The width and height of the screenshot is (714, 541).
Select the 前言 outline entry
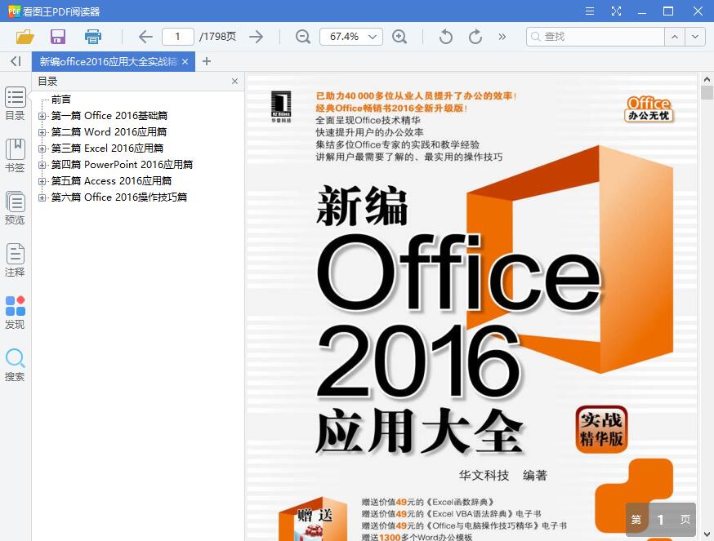pos(61,100)
